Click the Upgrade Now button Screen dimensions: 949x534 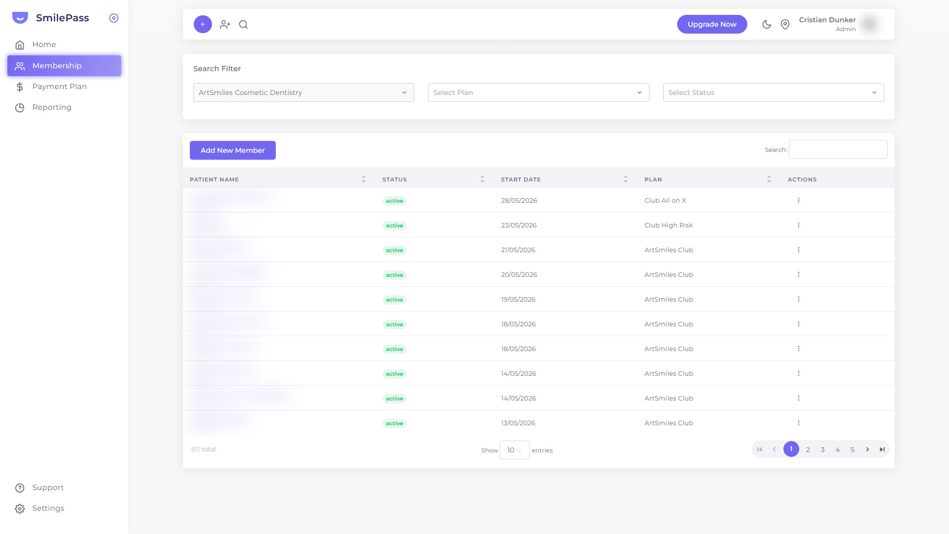click(712, 24)
